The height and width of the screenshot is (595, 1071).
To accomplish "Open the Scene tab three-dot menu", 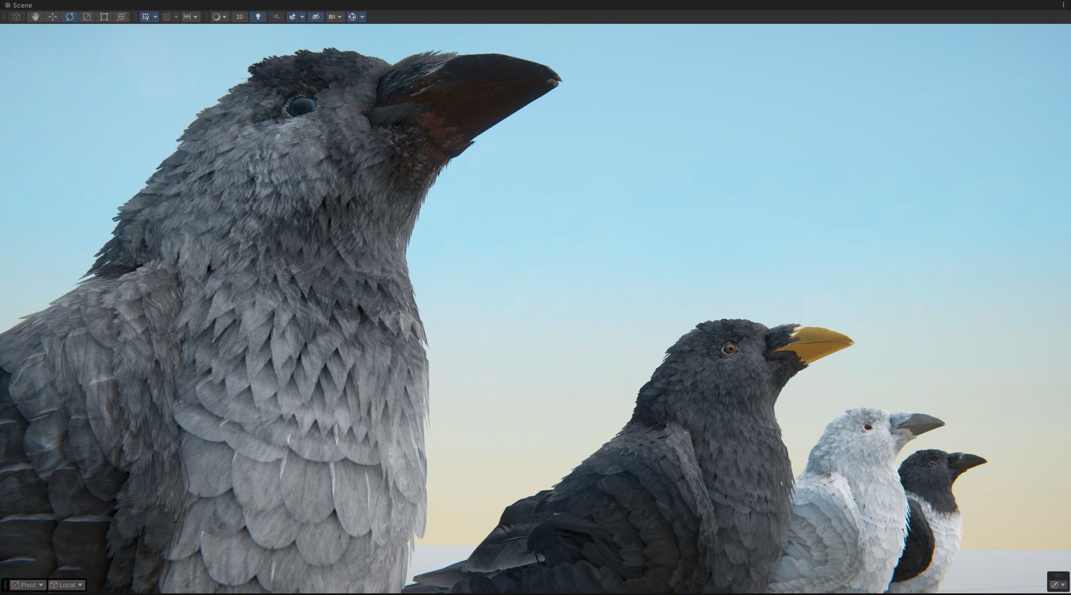I will point(1063,5).
